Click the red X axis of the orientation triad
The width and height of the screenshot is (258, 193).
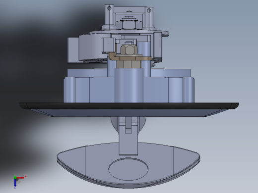click(20, 178)
